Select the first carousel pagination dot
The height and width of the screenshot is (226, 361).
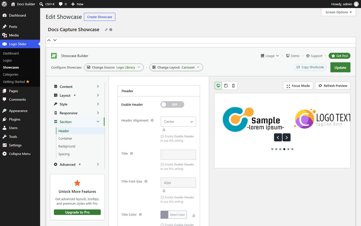tap(272, 149)
